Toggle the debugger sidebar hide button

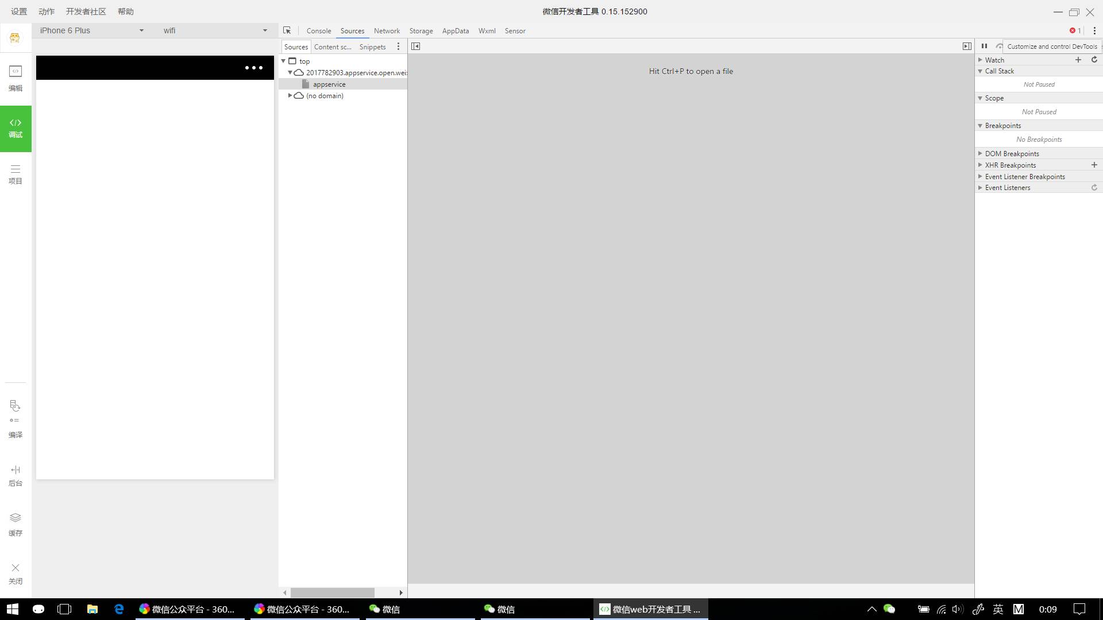[x=967, y=46]
